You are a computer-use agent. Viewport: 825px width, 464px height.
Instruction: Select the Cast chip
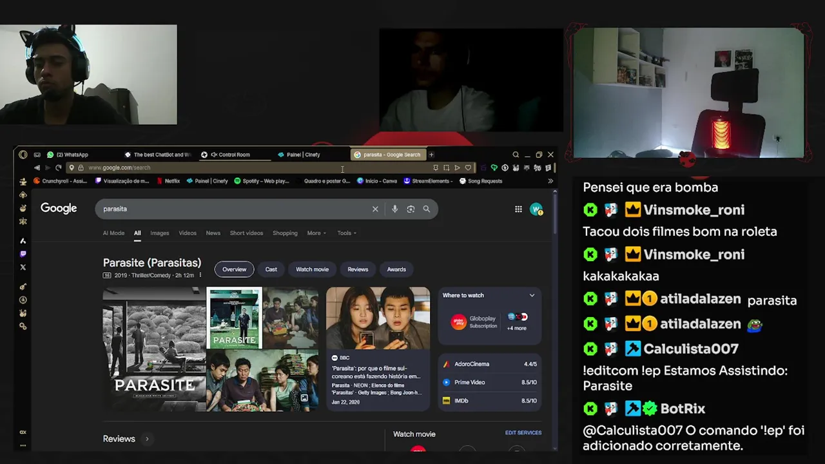coord(271,269)
